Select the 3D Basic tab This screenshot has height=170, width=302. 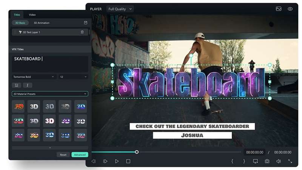20,23
